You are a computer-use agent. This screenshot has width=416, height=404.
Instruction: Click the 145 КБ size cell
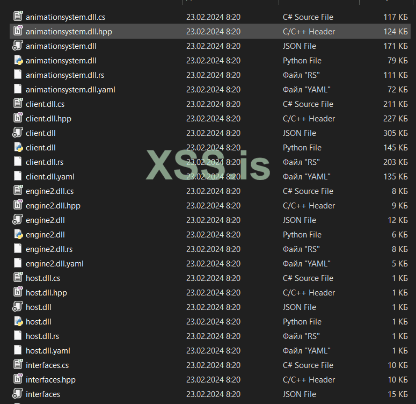[396, 148]
